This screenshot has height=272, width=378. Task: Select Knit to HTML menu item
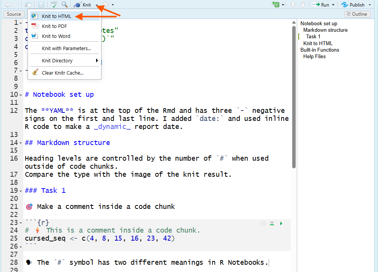64,16
